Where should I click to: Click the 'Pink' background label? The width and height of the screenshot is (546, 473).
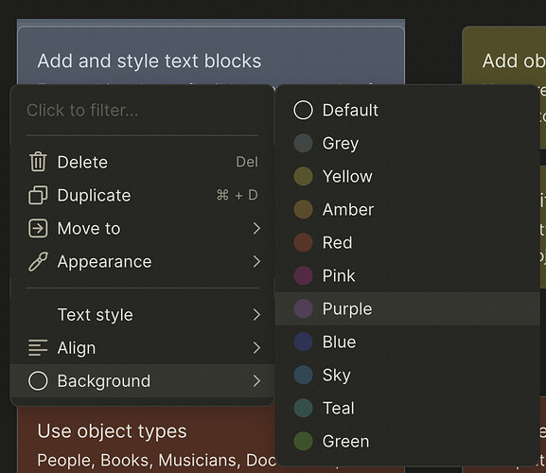pyautogui.click(x=339, y=275)
